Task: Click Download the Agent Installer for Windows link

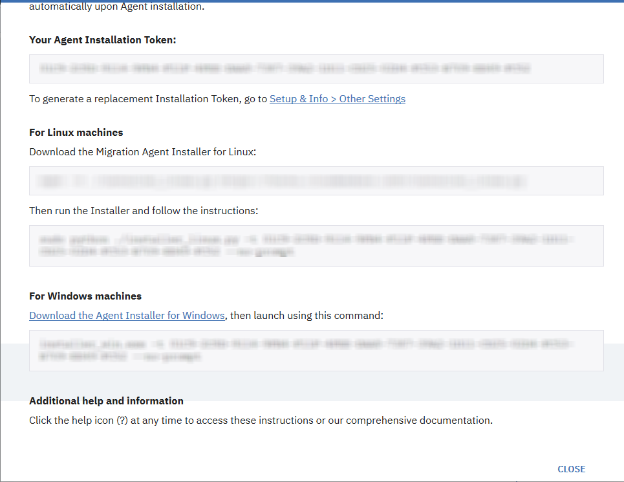Action: 127,315
